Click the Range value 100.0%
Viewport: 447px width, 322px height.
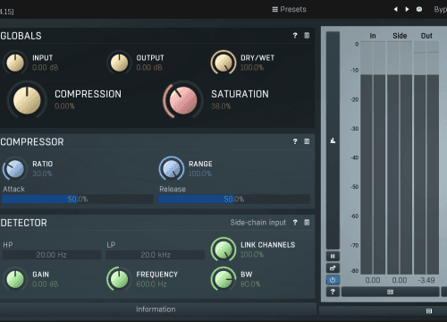click(x=200, y=174)
